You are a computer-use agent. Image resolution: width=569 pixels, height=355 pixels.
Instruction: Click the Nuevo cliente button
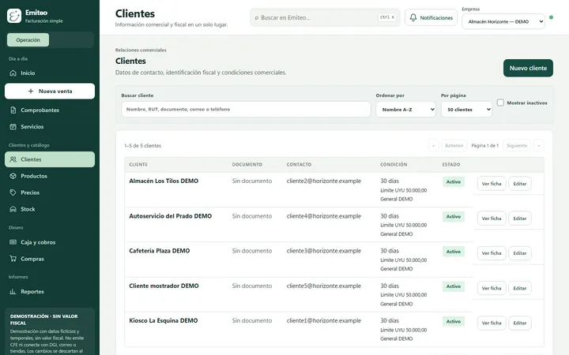(528, 68)
